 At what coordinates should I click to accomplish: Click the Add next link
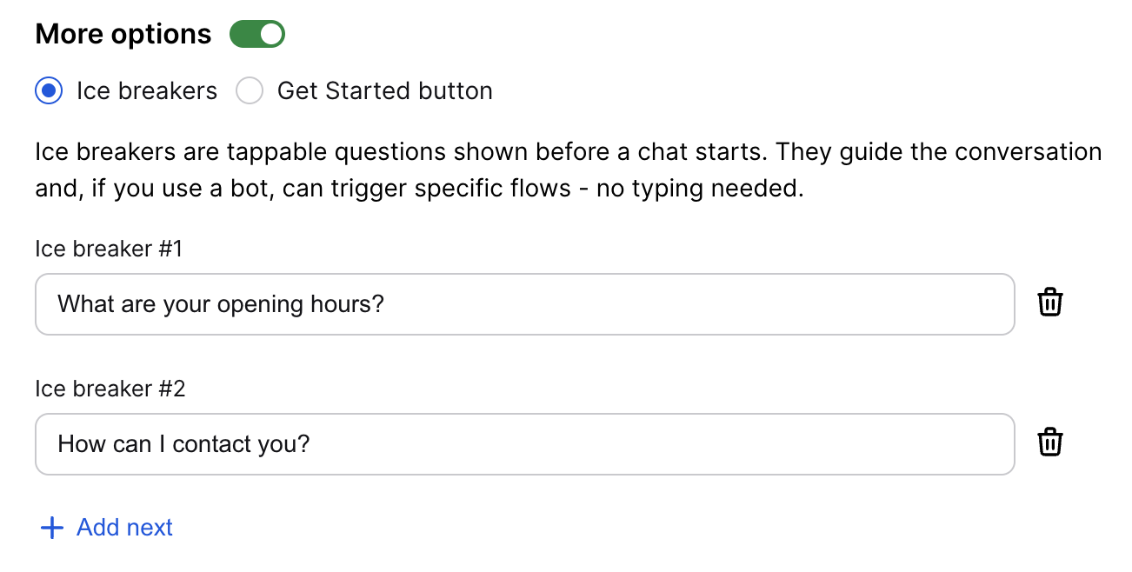pyautogui.click(x=124, y=528)
